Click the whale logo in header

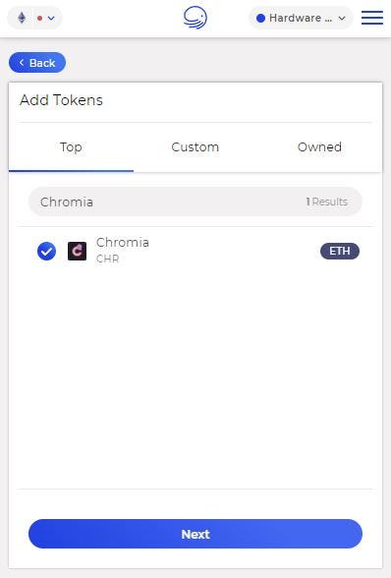[195, 18]
